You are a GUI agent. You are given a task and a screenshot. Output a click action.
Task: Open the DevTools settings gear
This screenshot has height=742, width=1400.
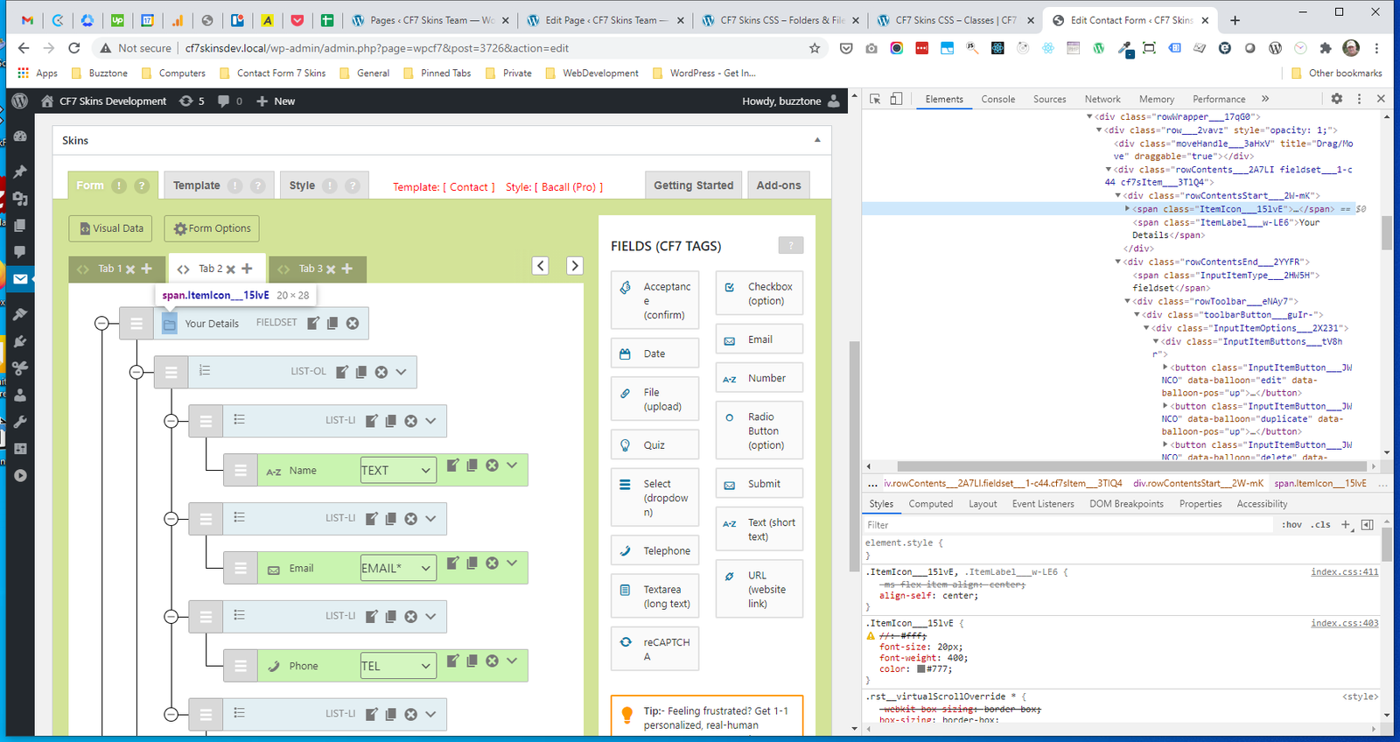(1336, 99)
